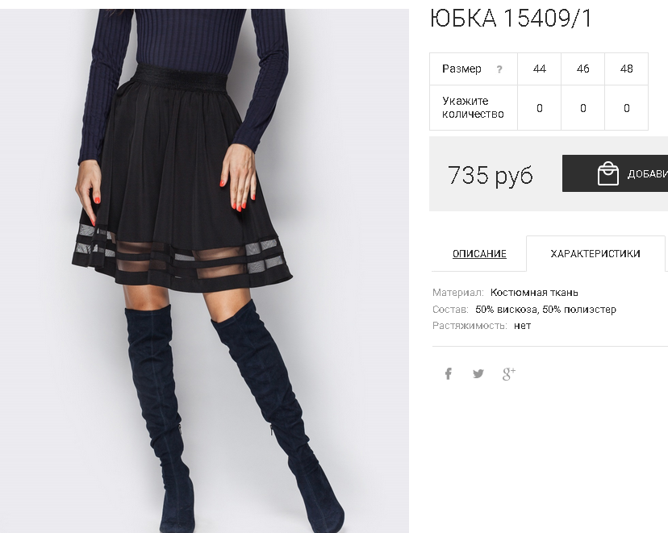The width and height of the screenshot is (668, 533).
Task: Choose size 46 column header
Action: (582, 69)
